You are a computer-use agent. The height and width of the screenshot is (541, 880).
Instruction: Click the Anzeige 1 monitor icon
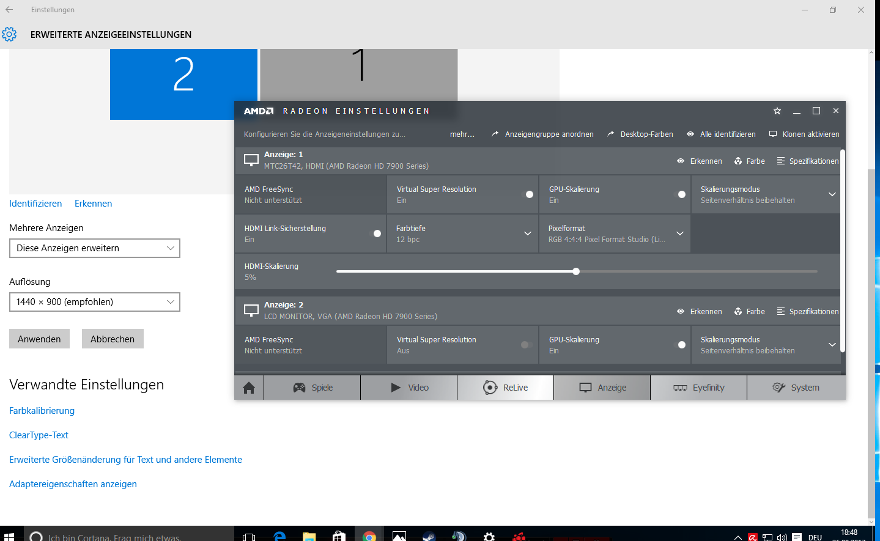[x=251, y=160]
